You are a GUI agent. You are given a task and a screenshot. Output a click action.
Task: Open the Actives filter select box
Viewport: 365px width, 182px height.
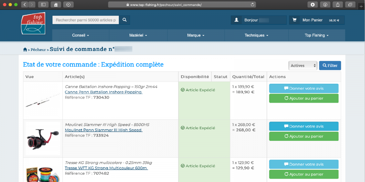click(303, 66)
